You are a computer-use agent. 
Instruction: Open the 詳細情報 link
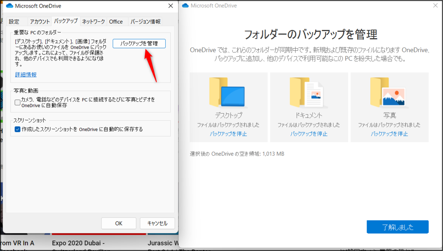(26, 74)
